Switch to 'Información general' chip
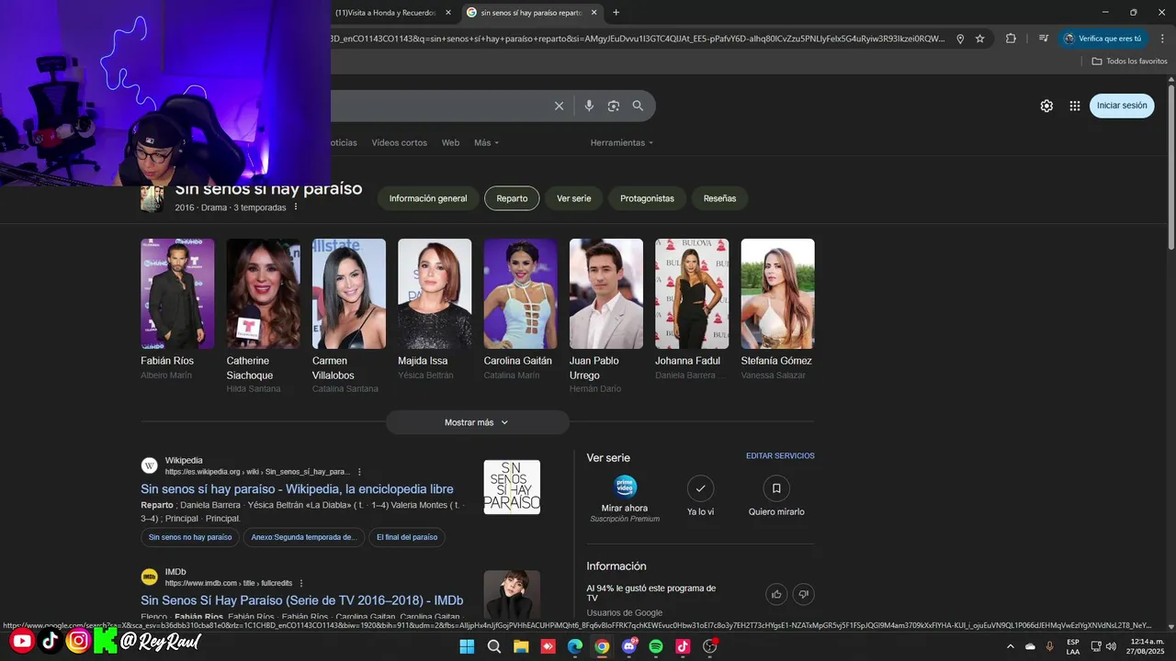The image size is (1176, 661). tap(428, 198)
